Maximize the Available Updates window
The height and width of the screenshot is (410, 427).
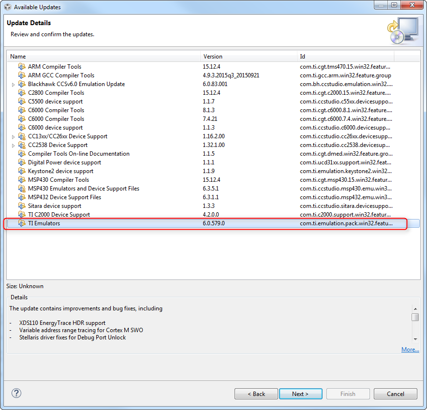tap(394, 5)
